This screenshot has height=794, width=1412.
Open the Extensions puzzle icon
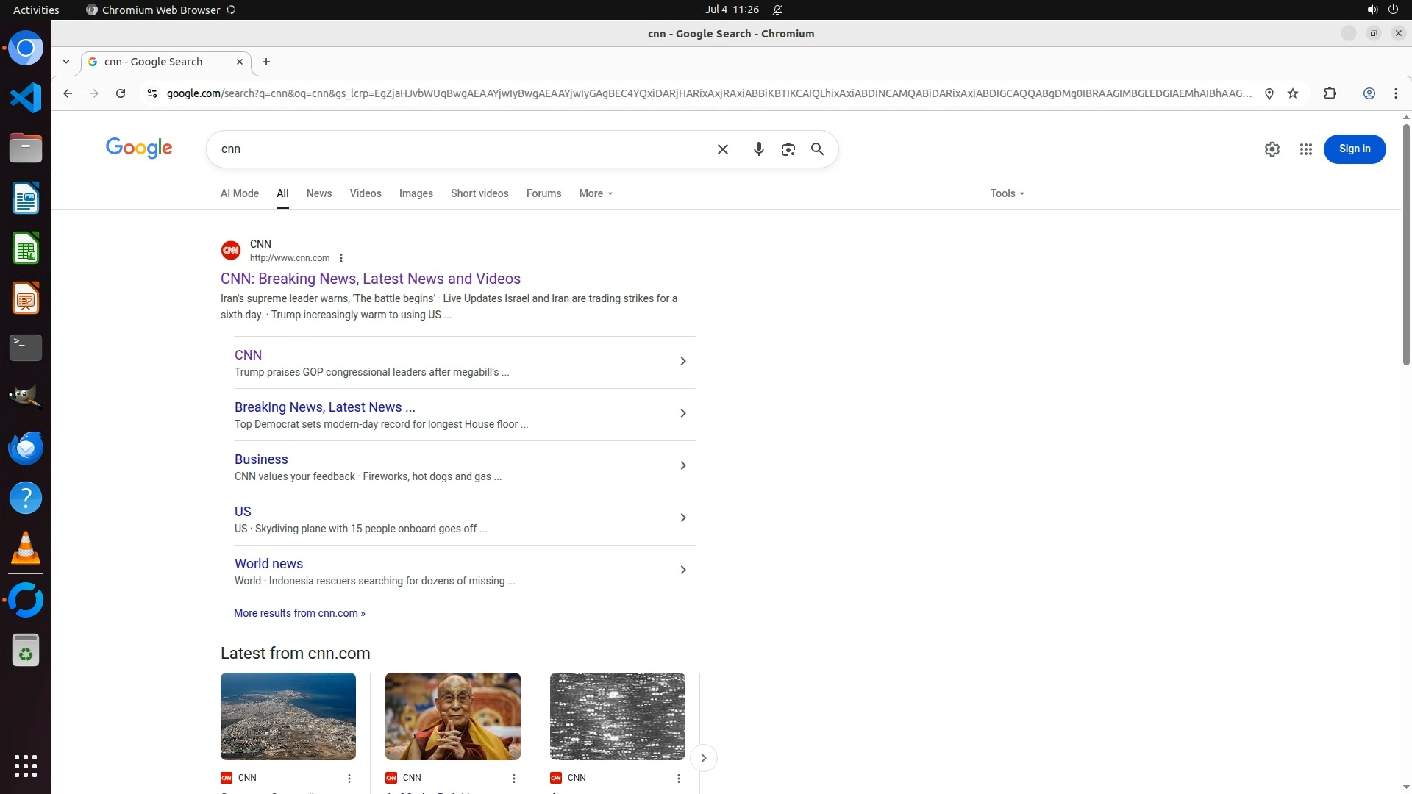pyautogui.click(x=1330, y=93)
